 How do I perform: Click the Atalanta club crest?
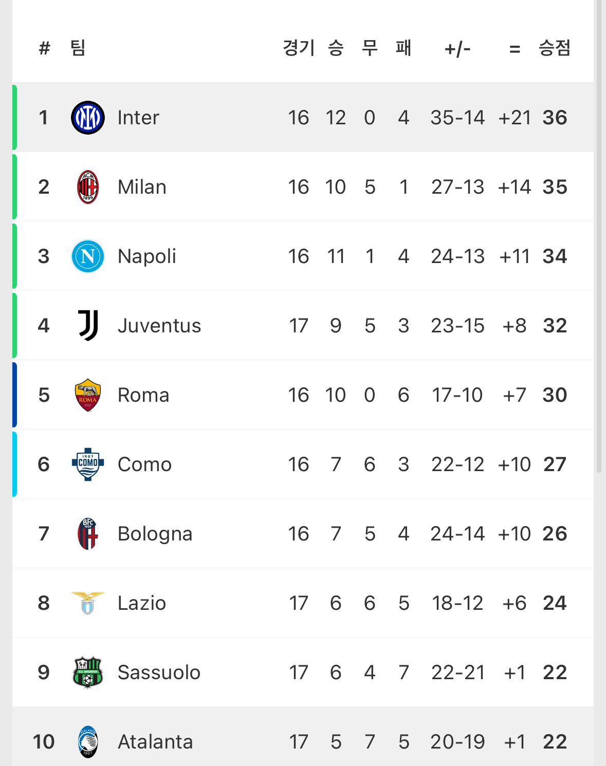88,741
